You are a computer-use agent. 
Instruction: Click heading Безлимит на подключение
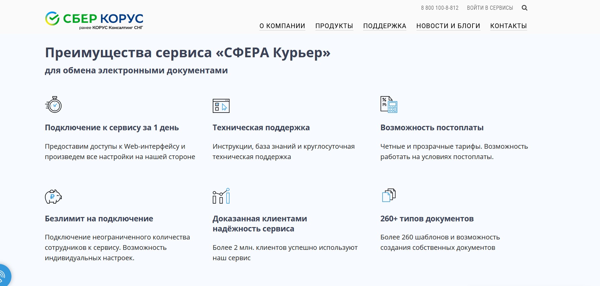point(99,219)
